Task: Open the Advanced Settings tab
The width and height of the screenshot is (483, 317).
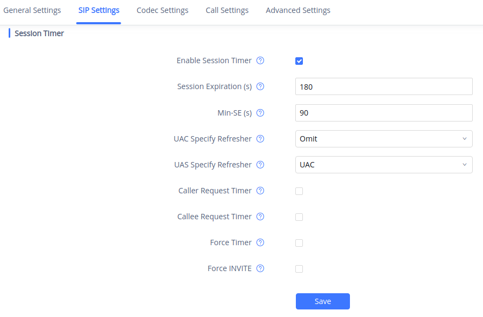Action: click(x=298, y=10)
